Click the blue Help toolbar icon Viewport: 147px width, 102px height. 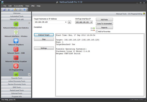coord(24,10)
